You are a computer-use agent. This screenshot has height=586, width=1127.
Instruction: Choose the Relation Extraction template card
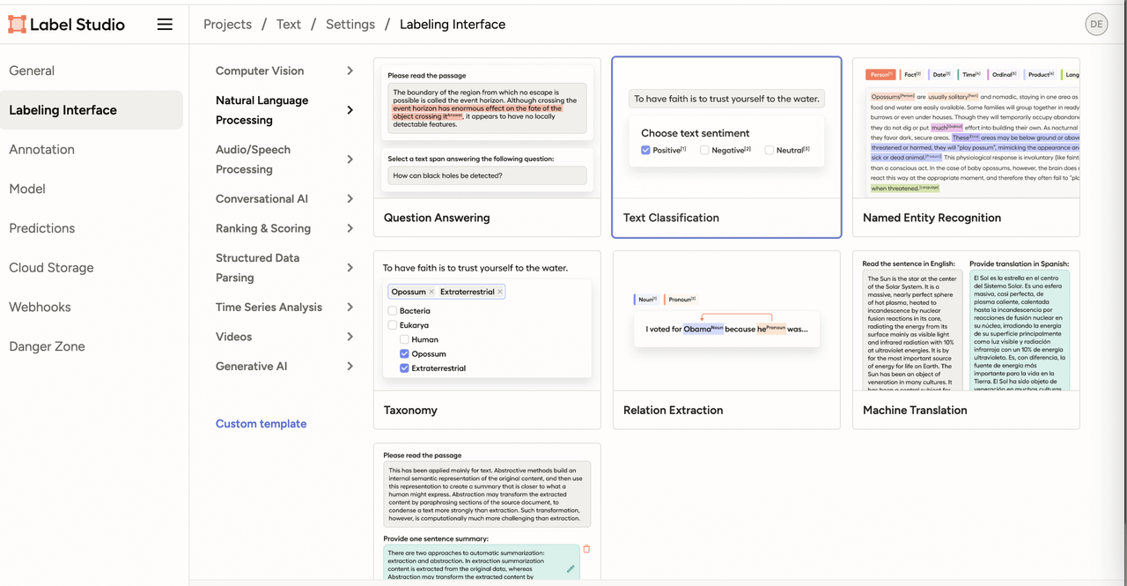[726, 340]
